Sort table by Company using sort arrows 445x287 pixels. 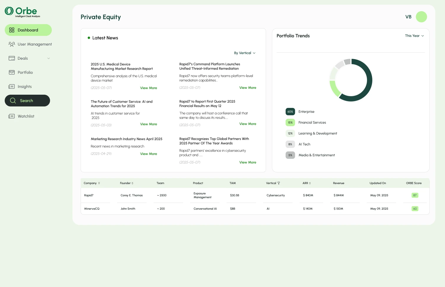click(x=99, y=183)
